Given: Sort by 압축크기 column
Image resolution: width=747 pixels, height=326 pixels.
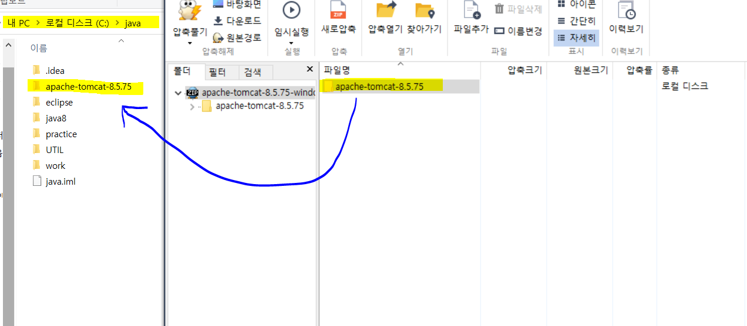Looking at the screenshot, I should [x=513, y=70].
